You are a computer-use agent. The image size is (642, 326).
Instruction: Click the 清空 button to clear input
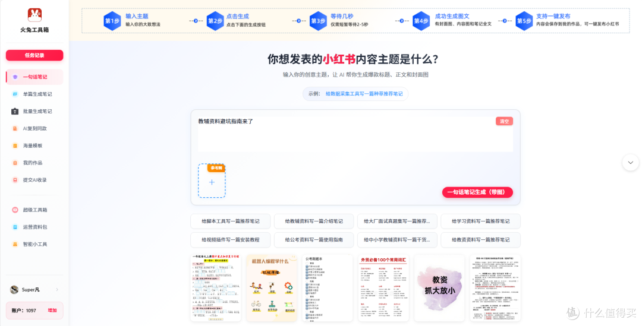[504, 121]
